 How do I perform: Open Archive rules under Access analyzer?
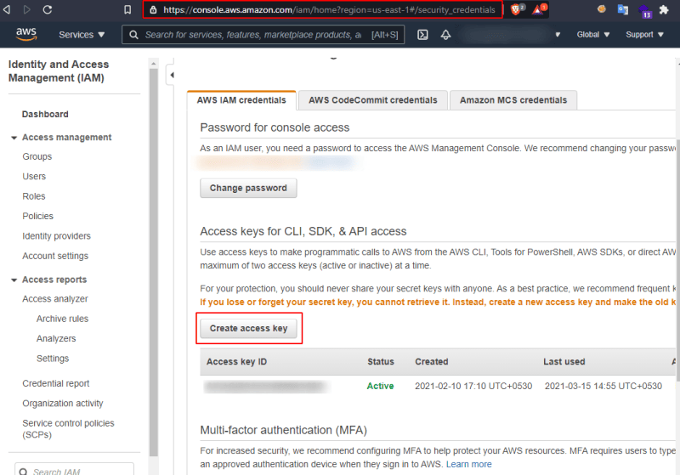(62, 319)
